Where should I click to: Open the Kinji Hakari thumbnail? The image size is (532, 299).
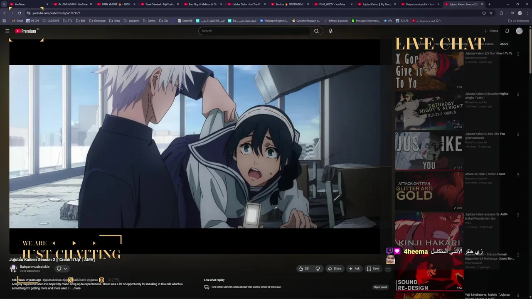(429, 231)
